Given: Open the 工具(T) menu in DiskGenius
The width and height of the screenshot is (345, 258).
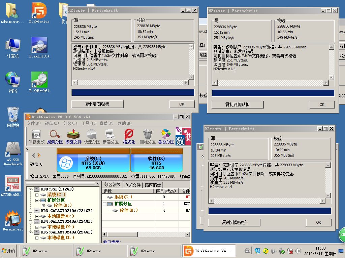Looking at the screenshot, I should point(88,123).
